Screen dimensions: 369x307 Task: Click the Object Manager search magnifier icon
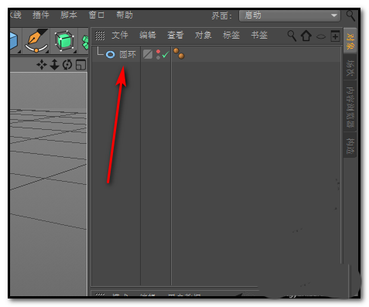(292, 36)
